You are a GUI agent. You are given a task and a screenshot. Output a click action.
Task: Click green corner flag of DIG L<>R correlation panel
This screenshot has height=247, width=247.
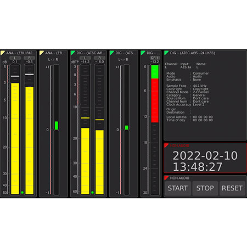(x=111, y=53)
